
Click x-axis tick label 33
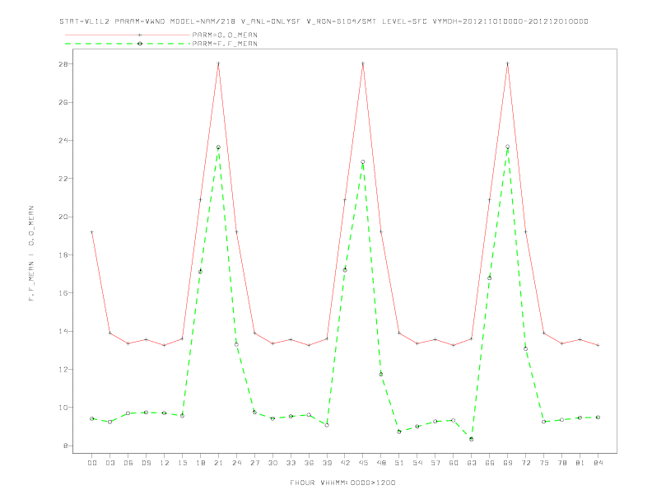tap(291, 463)
